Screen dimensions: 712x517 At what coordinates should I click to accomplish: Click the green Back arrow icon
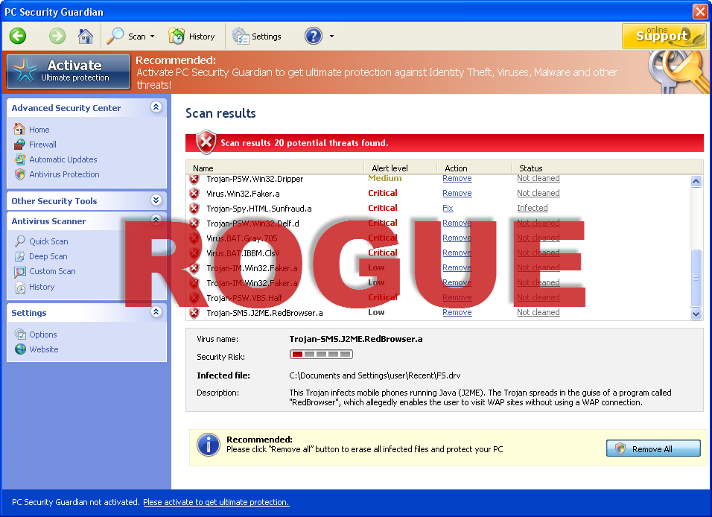pos(18,36)
